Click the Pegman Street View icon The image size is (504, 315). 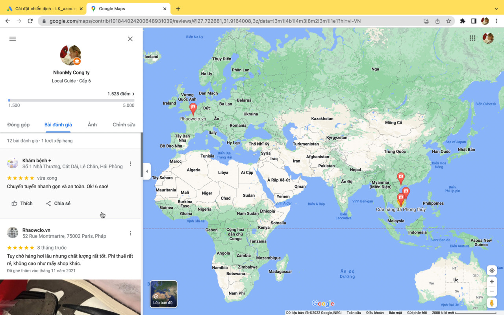tap(492, 303)
